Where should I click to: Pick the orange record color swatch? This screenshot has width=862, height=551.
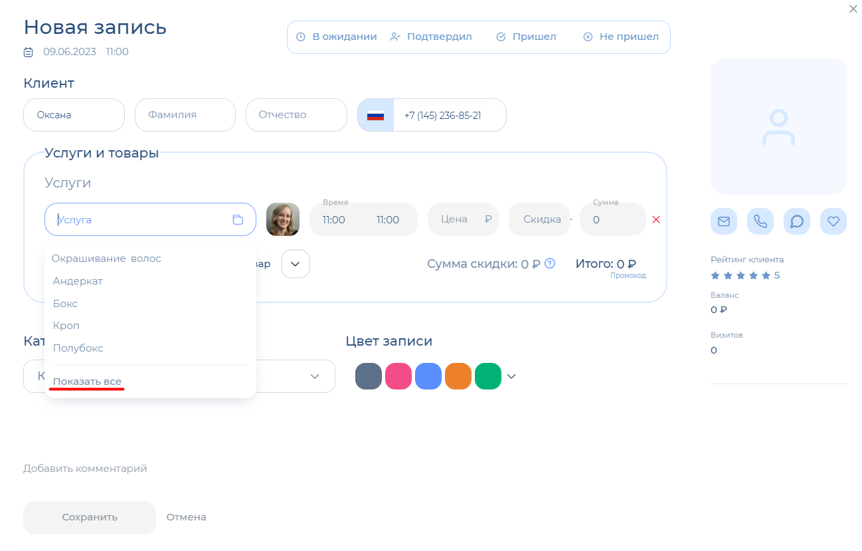[458, 376]
